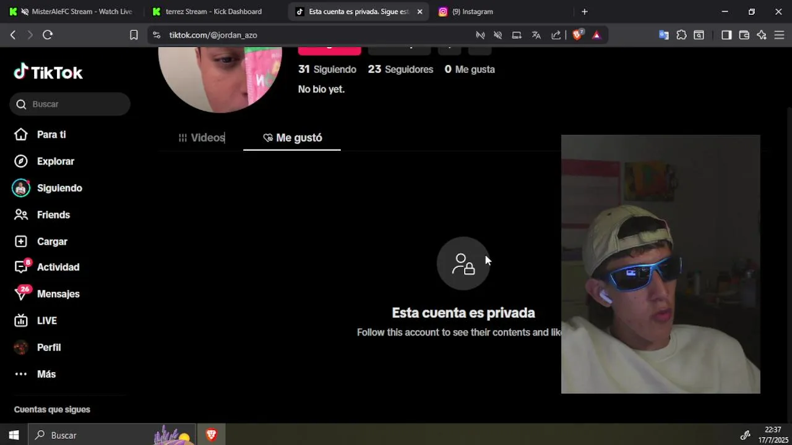View the 23 Seguidores list
This screenshot has width=792, height=445.
(x=400, y=69)
